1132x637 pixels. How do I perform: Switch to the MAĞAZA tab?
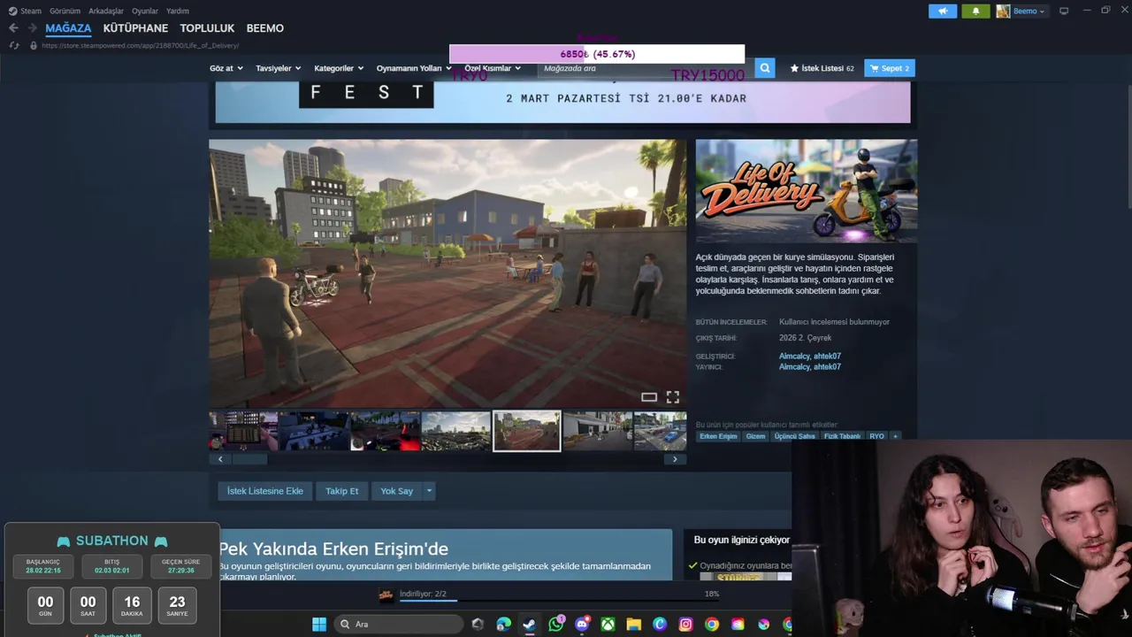68,28
